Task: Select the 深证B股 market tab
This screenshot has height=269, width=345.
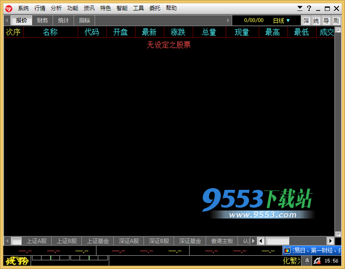Action: pos(159,241)
